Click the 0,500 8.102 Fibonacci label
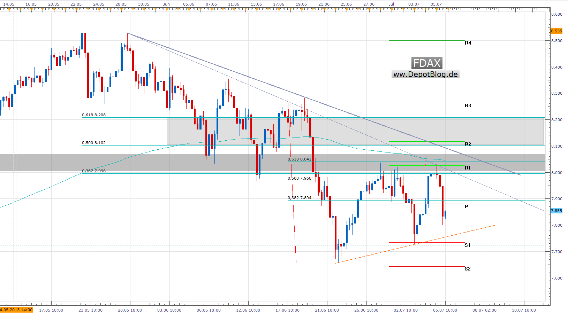This screenshot has width=568, height=314. coord(94,143)
